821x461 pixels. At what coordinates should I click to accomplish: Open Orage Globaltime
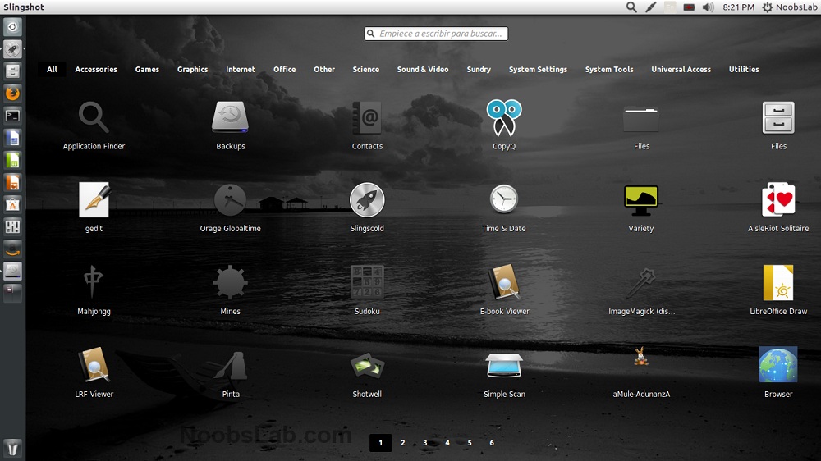click(231, 199)
